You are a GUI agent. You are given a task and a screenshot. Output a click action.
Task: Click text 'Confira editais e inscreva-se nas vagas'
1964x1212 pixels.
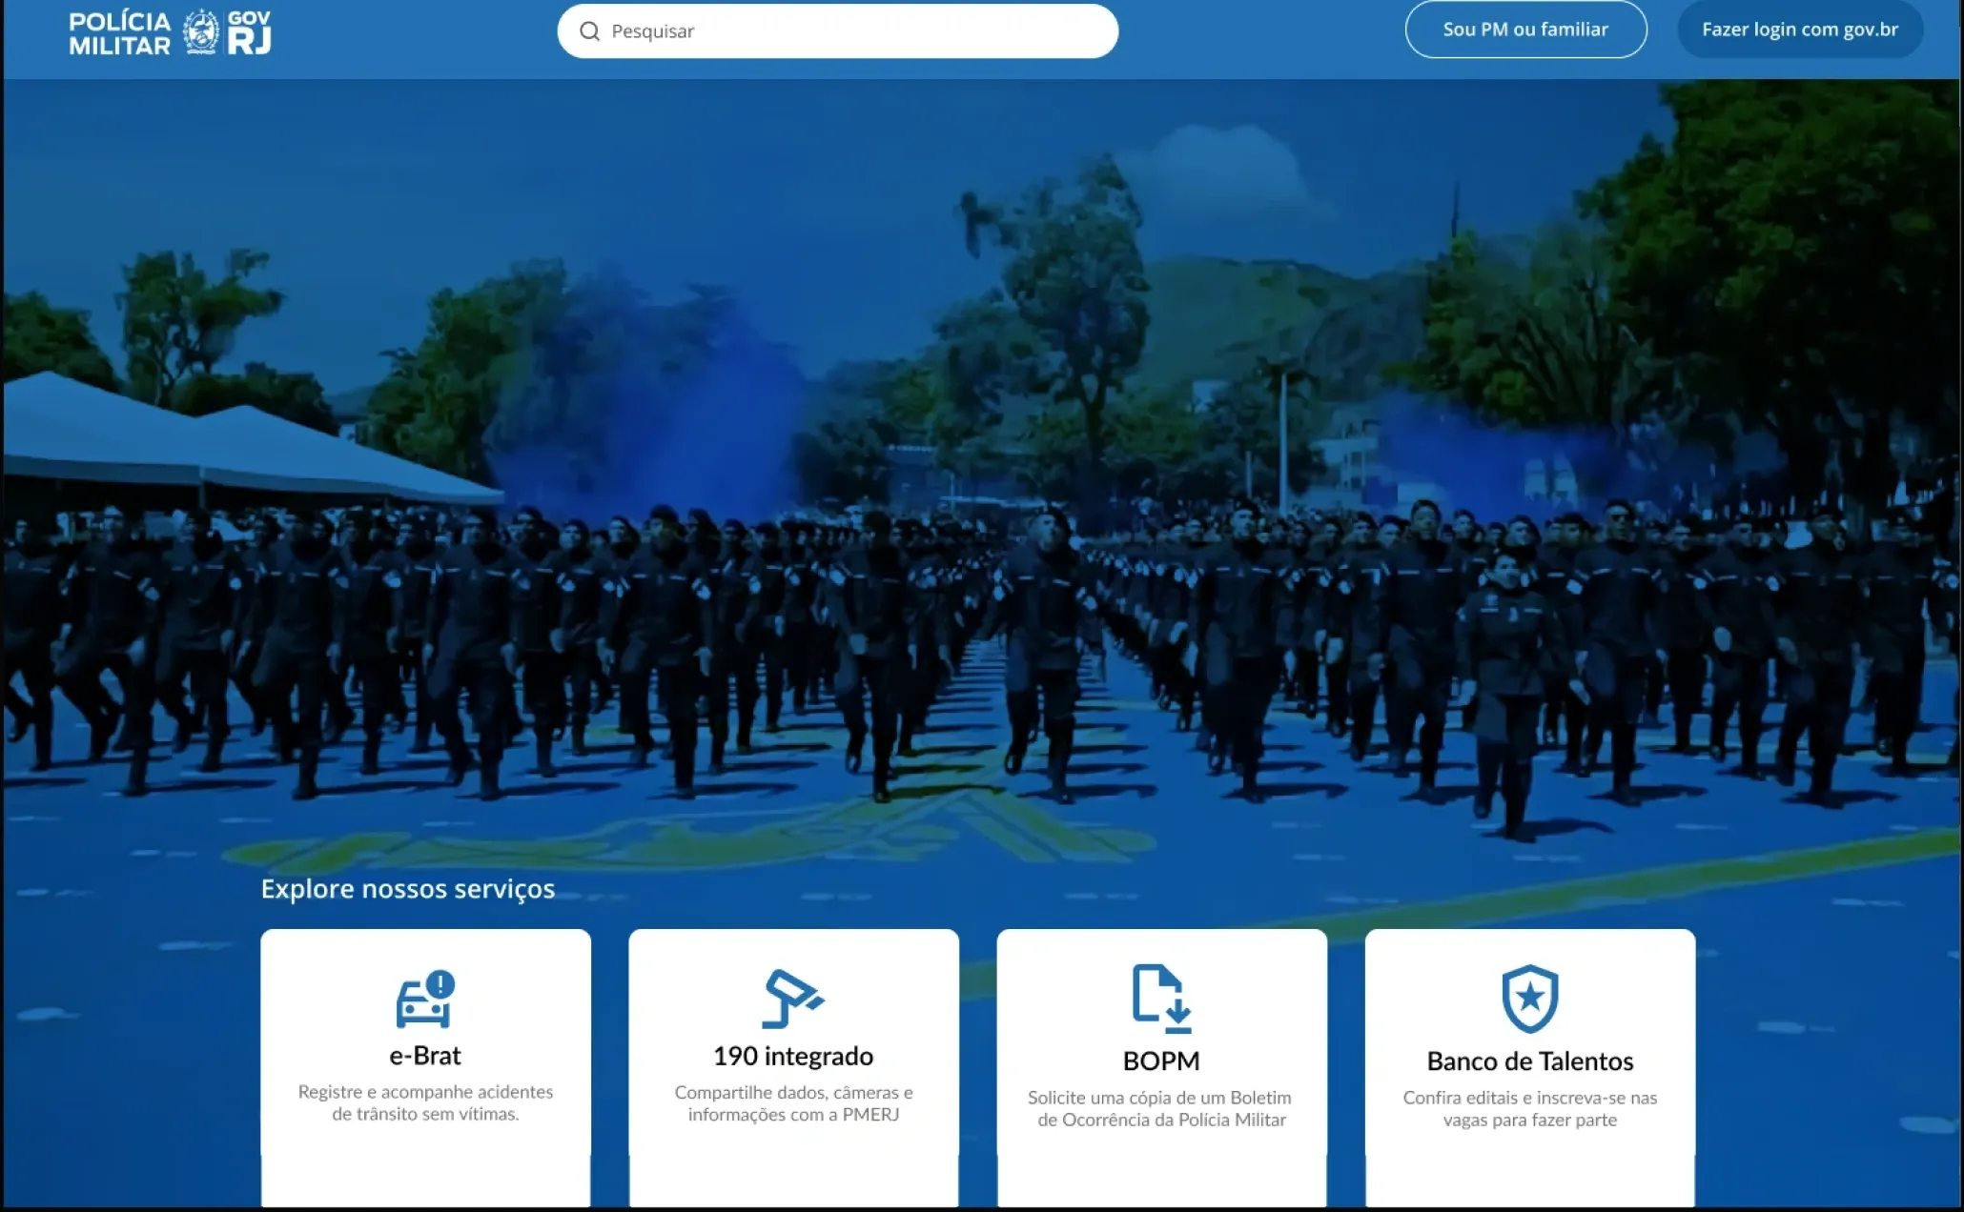point(1529,1108)
